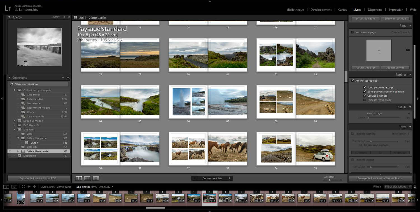The width and height of the screenshot is (420, 212).
Task: Enable Texte de remplissage checkbox
Action: [365, 100]
